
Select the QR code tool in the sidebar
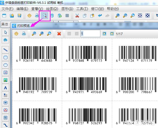(6, 118)
